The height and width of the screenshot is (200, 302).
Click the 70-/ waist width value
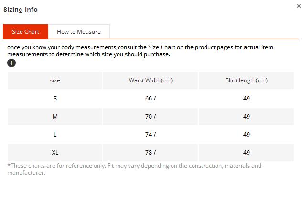(x=151, y=117)
